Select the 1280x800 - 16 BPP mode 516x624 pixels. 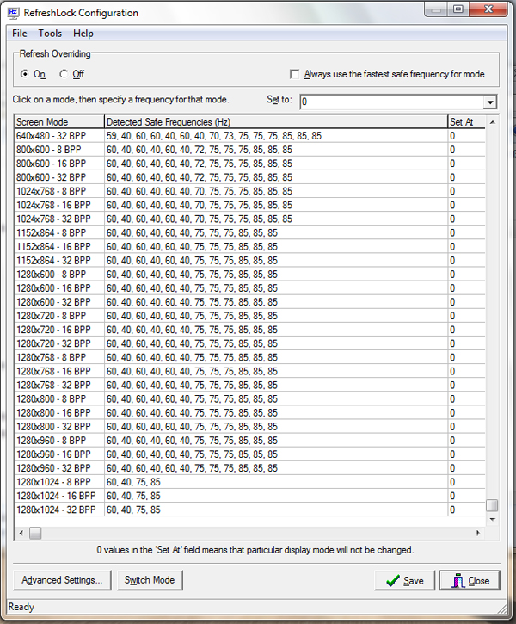249,412
